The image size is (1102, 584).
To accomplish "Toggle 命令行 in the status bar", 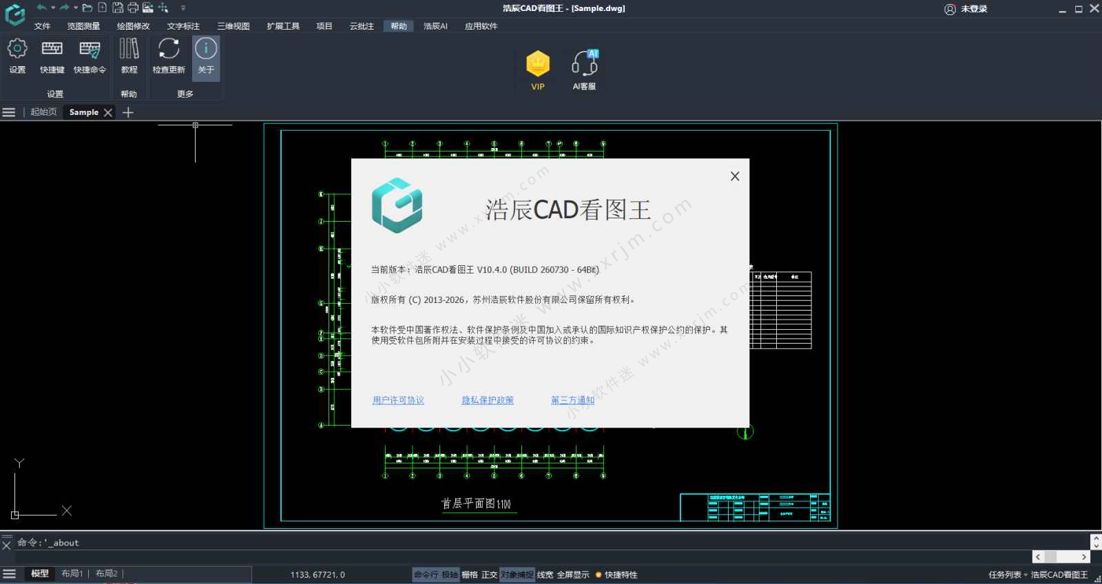I will coord(426,574).
